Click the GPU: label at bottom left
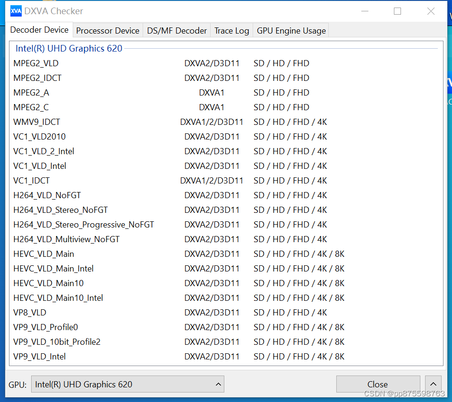The width and height of the screenshot is (452, 402). (17, 385)
